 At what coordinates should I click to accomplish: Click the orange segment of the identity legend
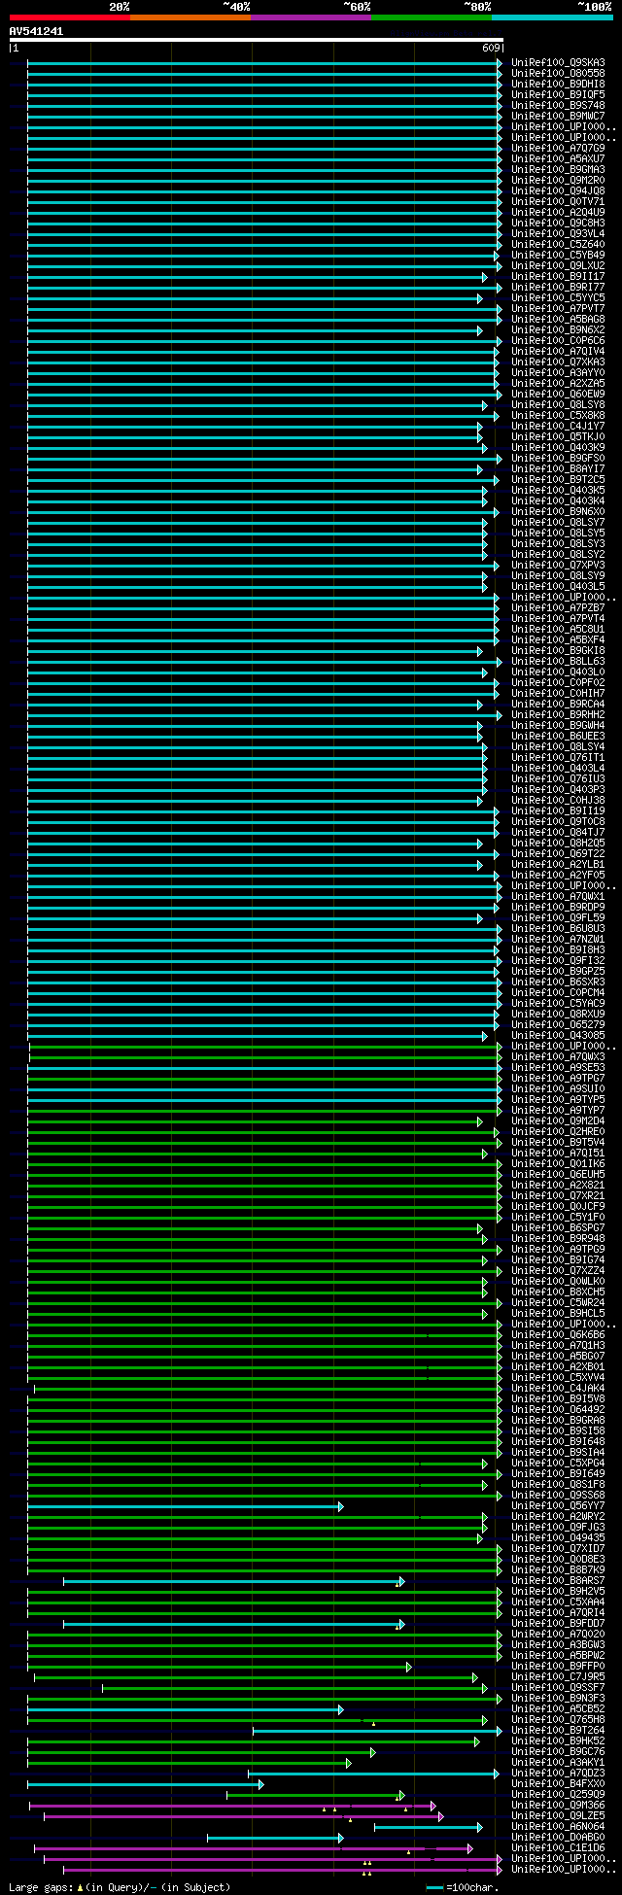(190, 17)
